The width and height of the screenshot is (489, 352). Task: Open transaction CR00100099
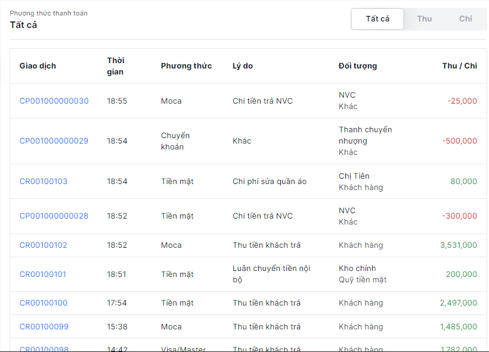(44, 327)
